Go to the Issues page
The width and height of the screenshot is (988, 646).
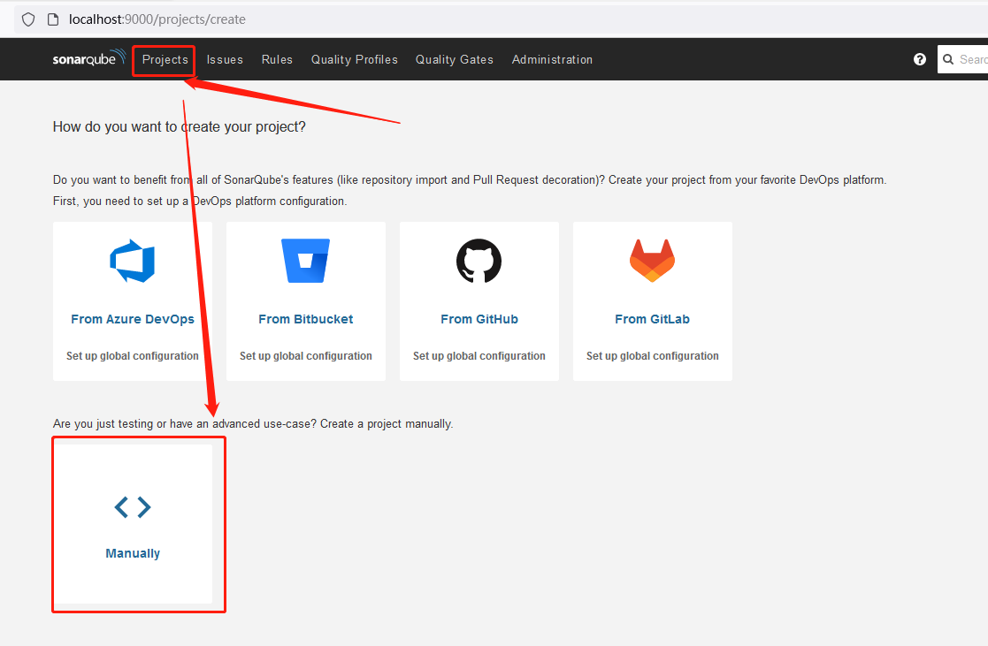tap(225, 60)
